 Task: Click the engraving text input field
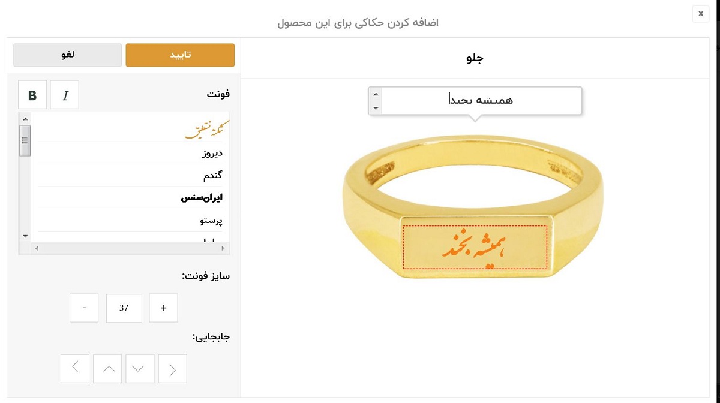[x=480, y=100]
